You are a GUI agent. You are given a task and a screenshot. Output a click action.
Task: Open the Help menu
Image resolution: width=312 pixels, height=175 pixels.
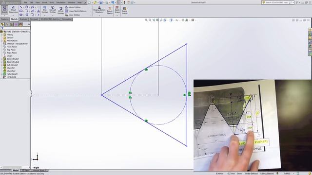[79, 2]
